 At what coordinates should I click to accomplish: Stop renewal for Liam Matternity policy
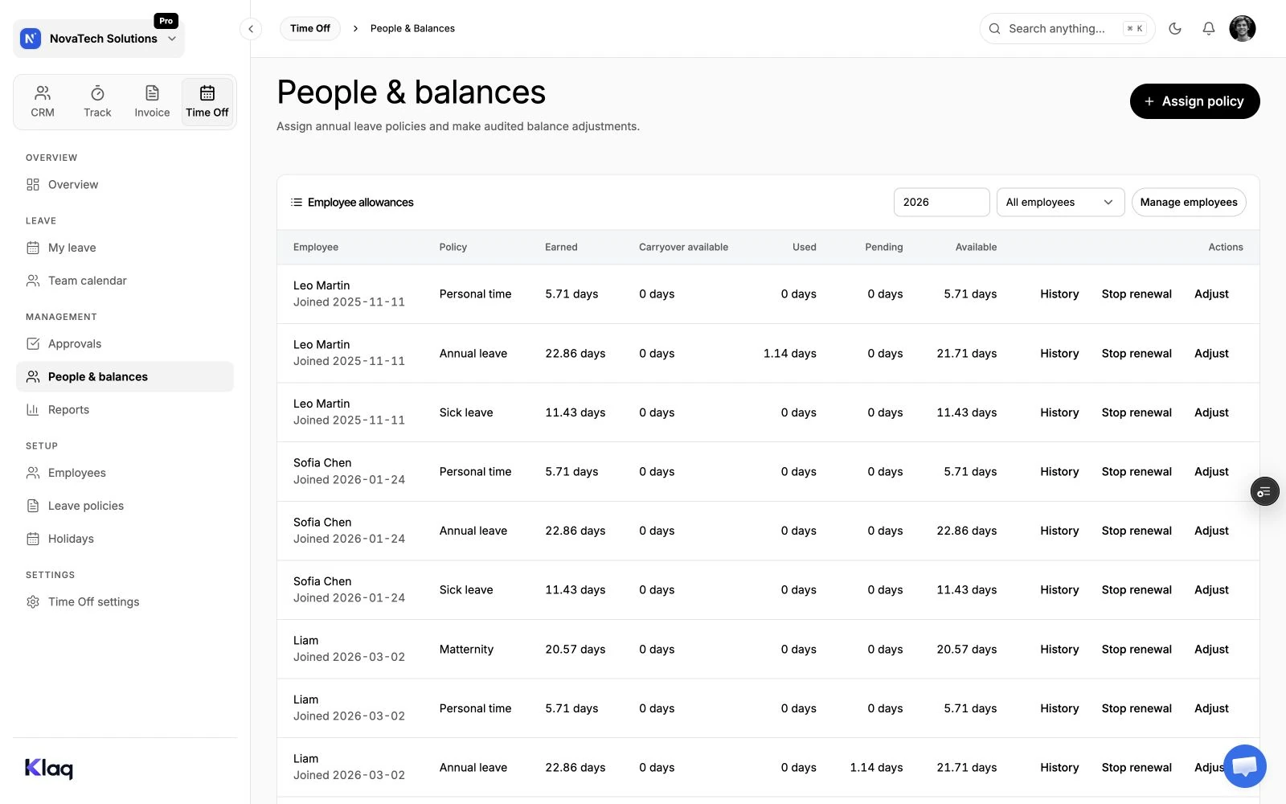[x=1137, y=650]
